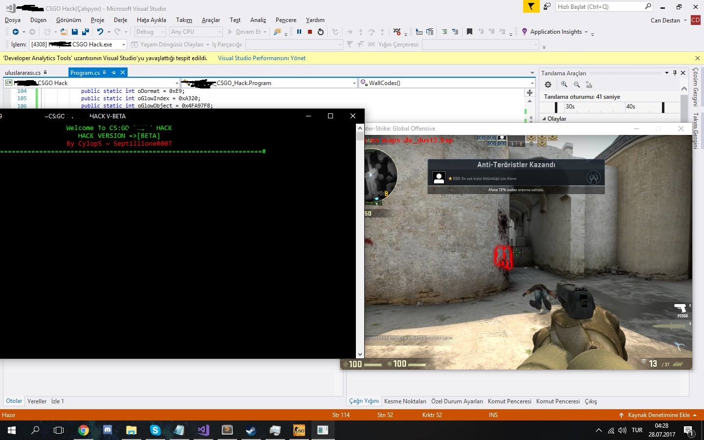Open the Çözüm Gezgini side tab
The height and width of the screenshot is (440, 704).
click(x=696, y=87)
